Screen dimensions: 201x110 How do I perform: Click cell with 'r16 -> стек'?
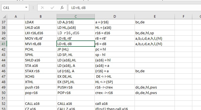point(114,87)
